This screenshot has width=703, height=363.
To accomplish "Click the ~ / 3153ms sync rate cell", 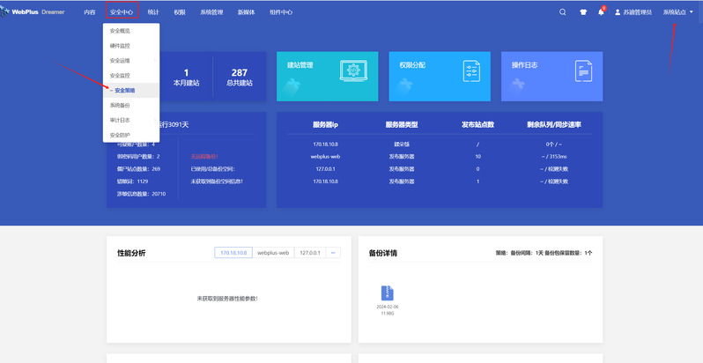I will coord(554,157).
